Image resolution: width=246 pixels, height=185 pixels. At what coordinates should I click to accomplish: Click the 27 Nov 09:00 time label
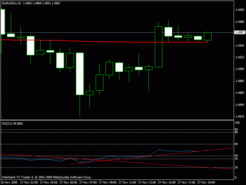108,182
